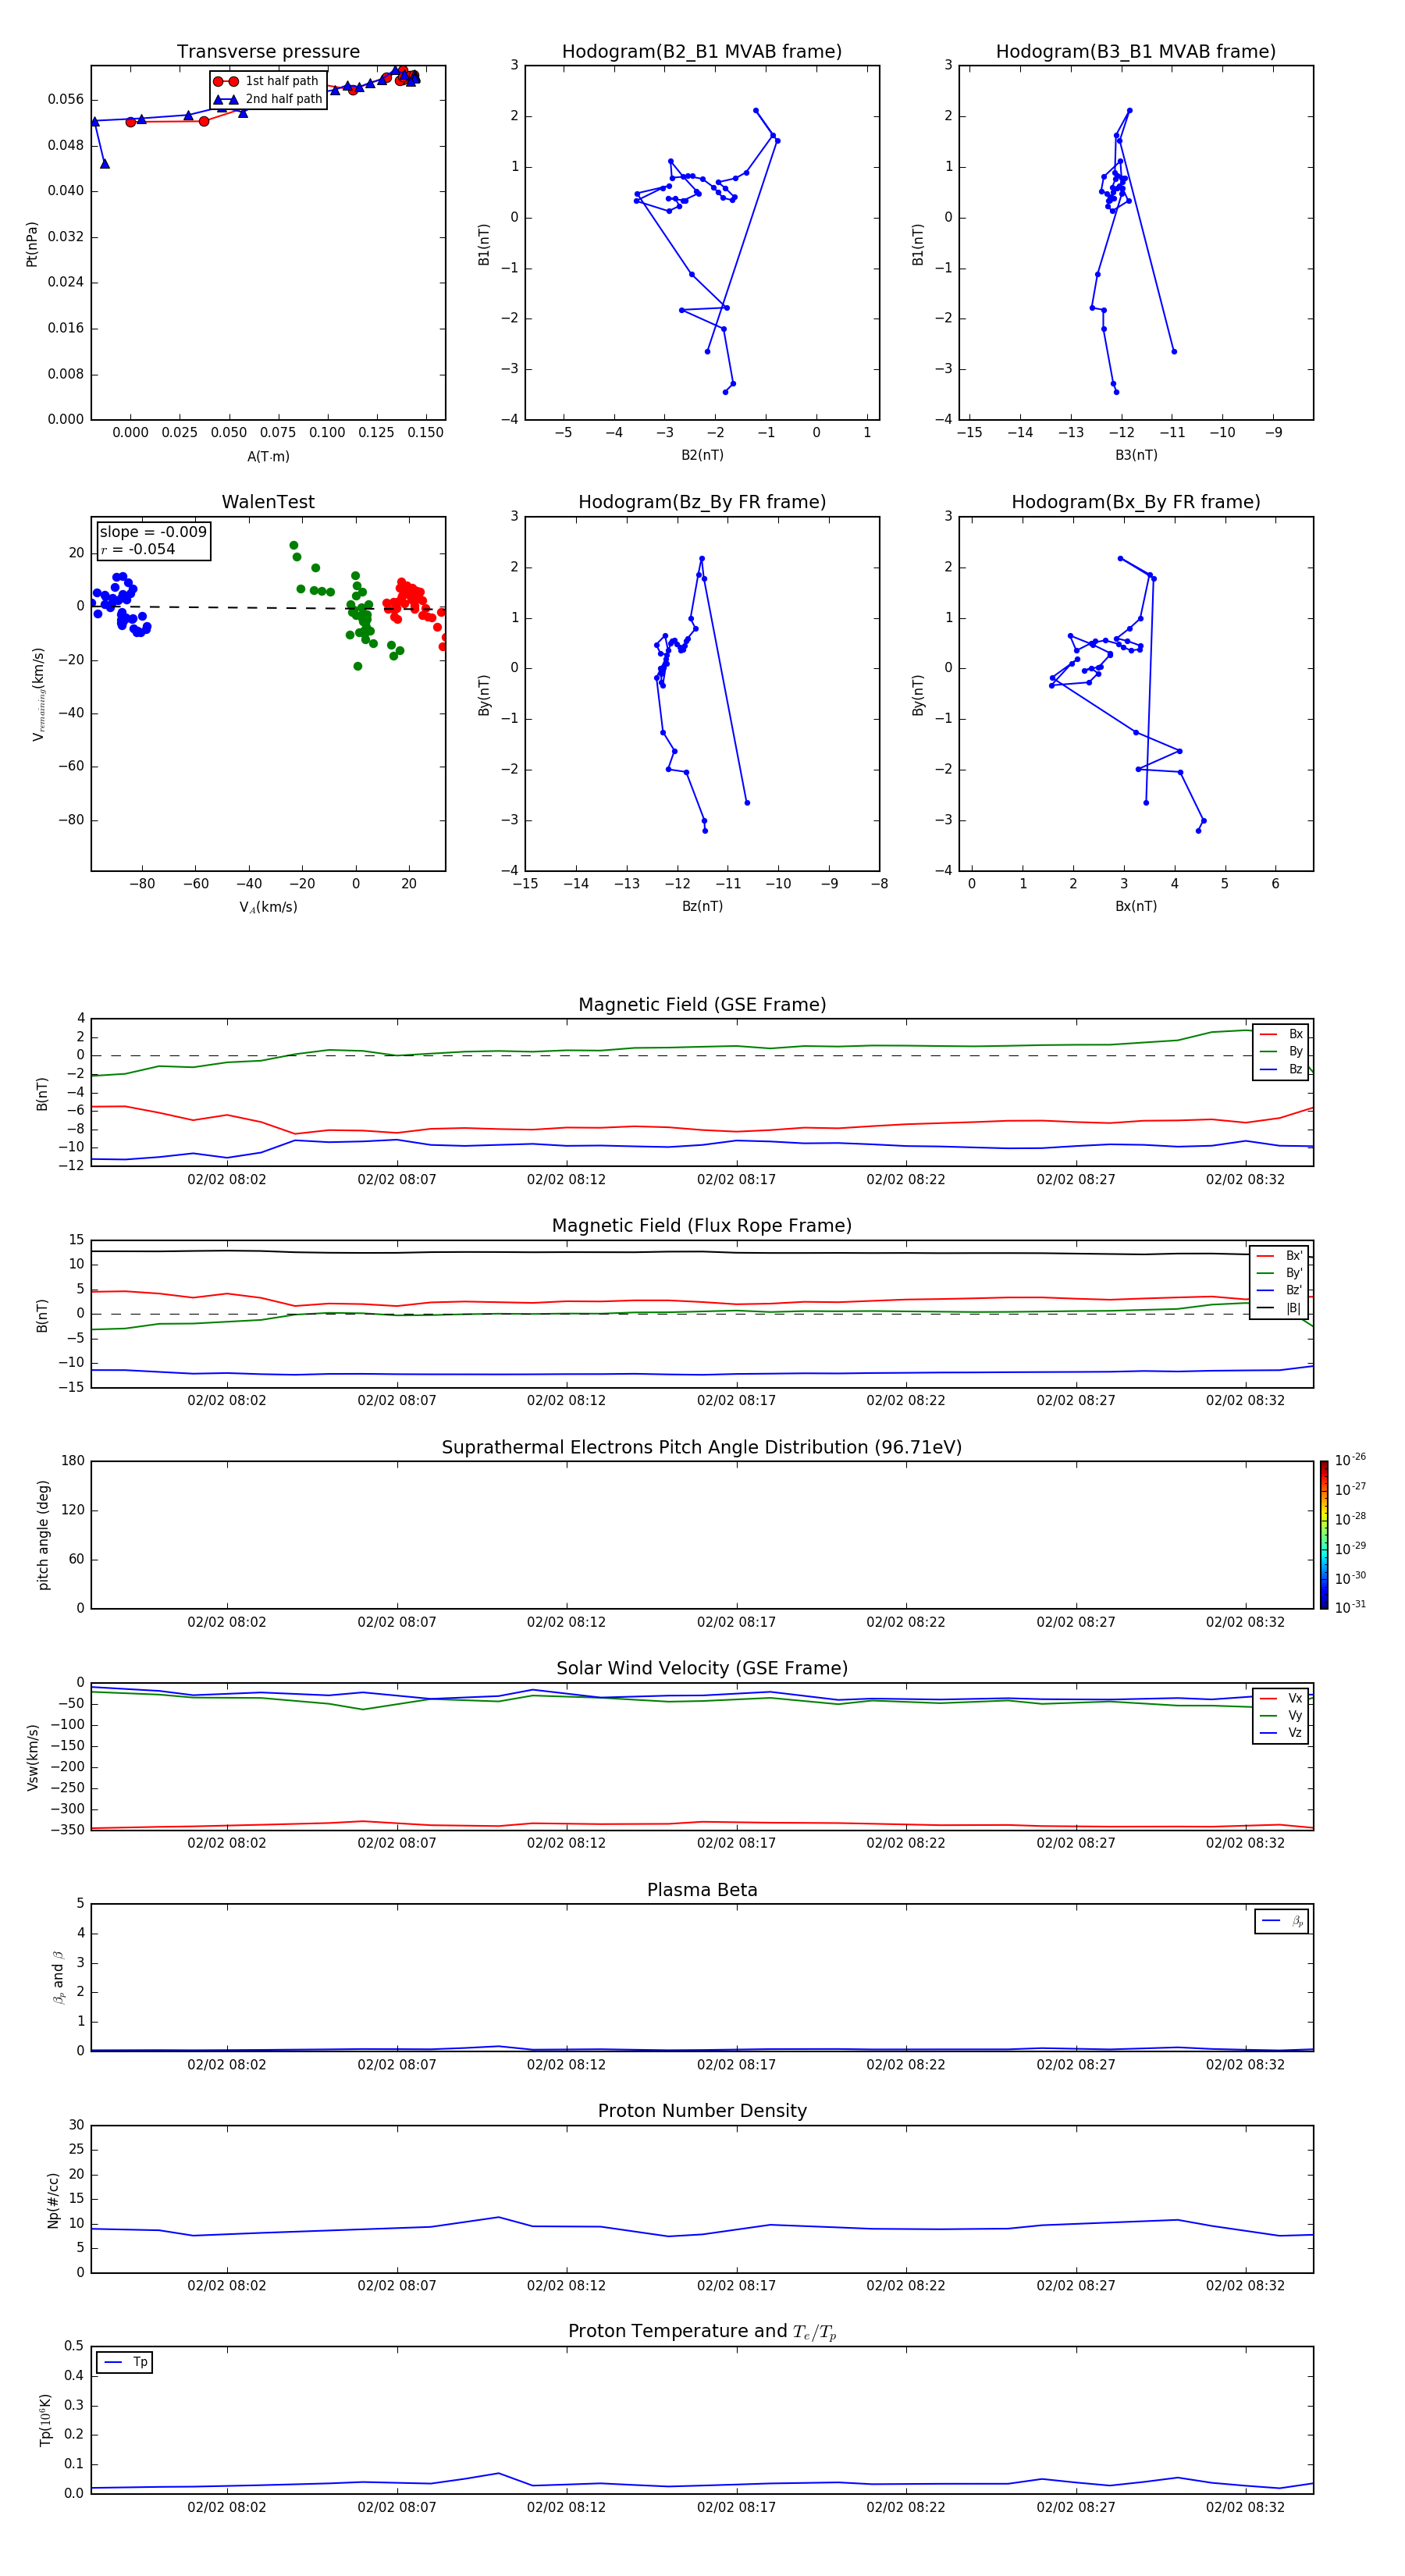Select the Tp legend entry in temperature plot

(124, 2362)
